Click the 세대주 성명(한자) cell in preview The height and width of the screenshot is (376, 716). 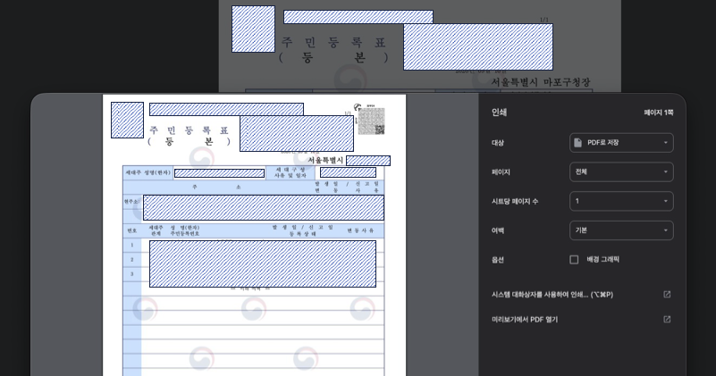[x=148, y=173]
